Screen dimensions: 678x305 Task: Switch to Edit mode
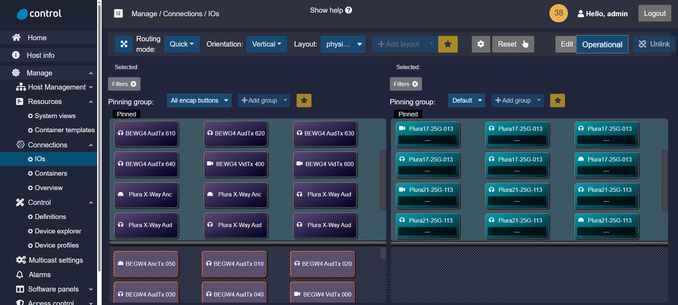point(566,44)
